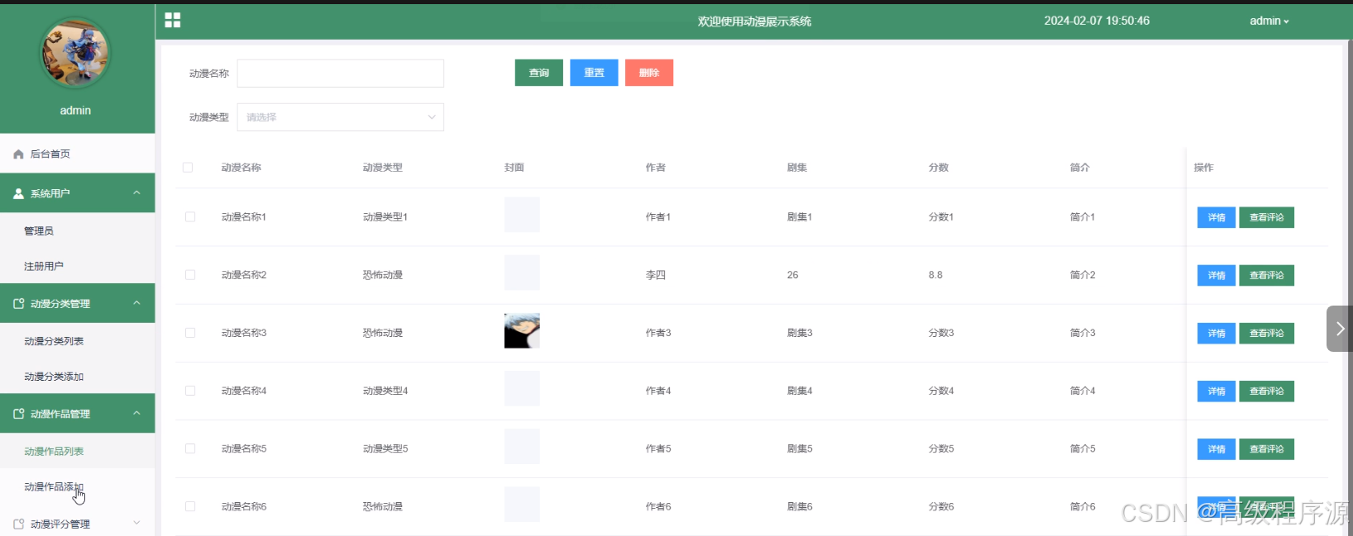The height and width of the screenshot is (536, 1353).
Task: Open the admin user dropdown in header
Action: pos(1269,21)
